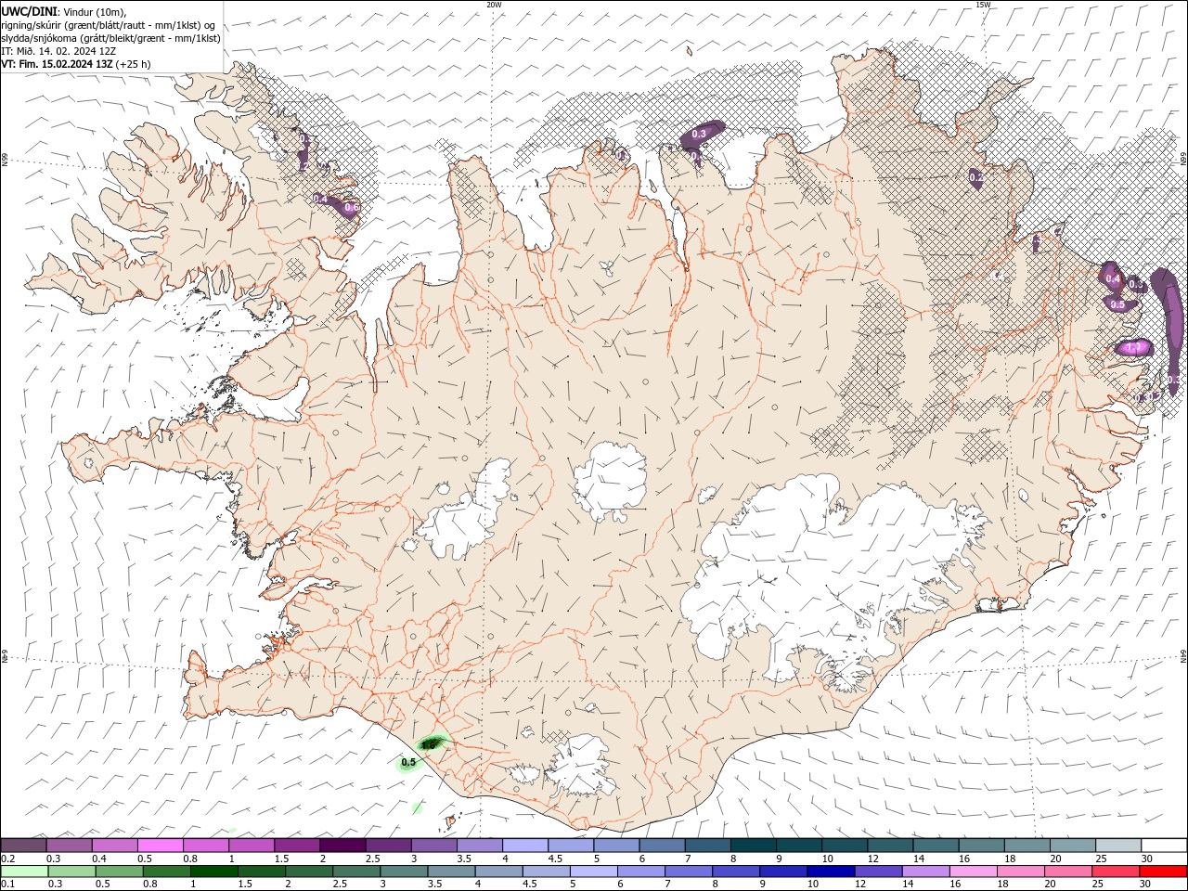The width and height of the screenshot is (1188, 891).
Task: Click the purple 1.1 snowfall label in the east
Action: [x=1133, y=348]
